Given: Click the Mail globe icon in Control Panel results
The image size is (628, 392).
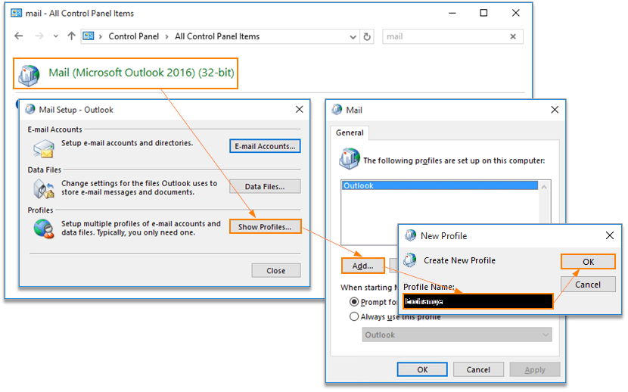Looking at the screenshot, I should (x=30, y=75).
